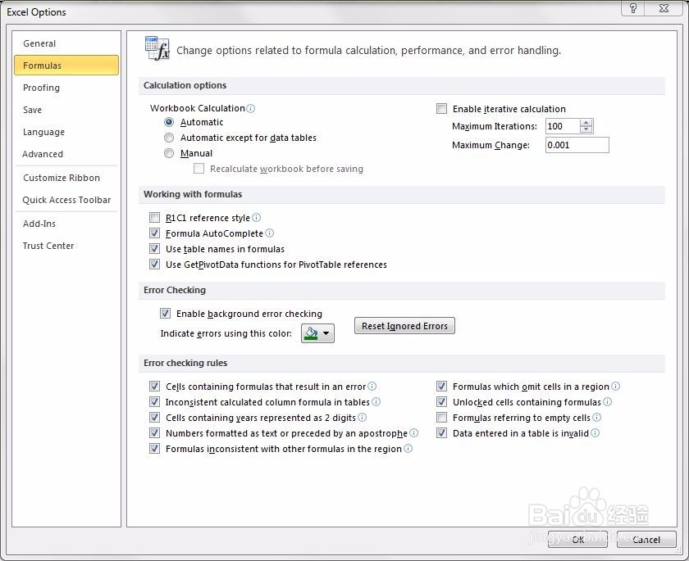Click info icon for formulas inconsistent in region
The height and width of the screenshot is (561, 689).
(x=408, y=449)
